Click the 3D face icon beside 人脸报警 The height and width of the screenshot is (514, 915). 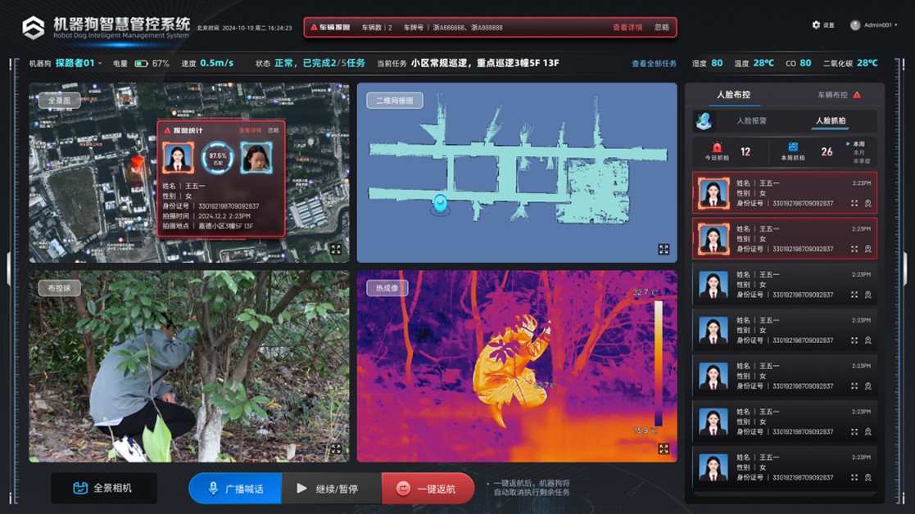tap(704, 120)
